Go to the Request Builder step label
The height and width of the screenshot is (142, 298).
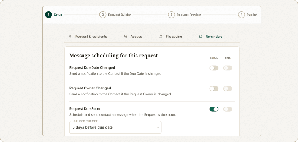pyautogui.click(x=120, y=15)
